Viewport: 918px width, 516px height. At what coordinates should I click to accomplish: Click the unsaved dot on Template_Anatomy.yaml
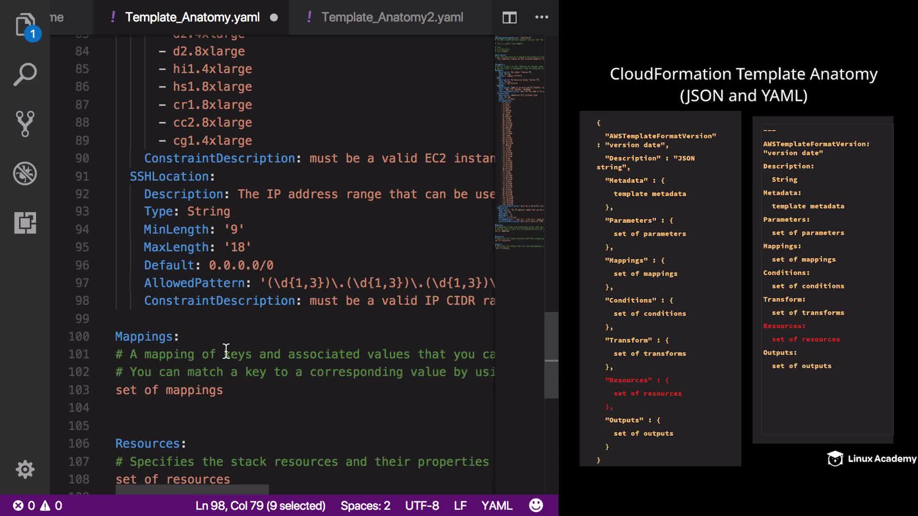click(274, 18)
